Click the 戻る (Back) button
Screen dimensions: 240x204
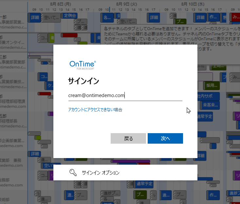(x=128, y=138)
